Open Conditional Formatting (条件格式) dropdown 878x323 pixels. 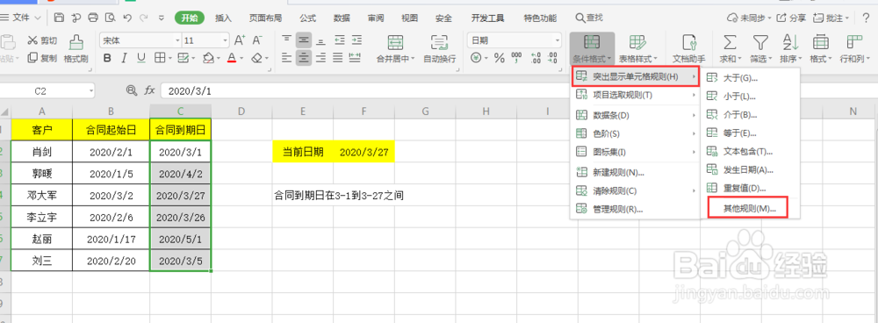point(593,48)
